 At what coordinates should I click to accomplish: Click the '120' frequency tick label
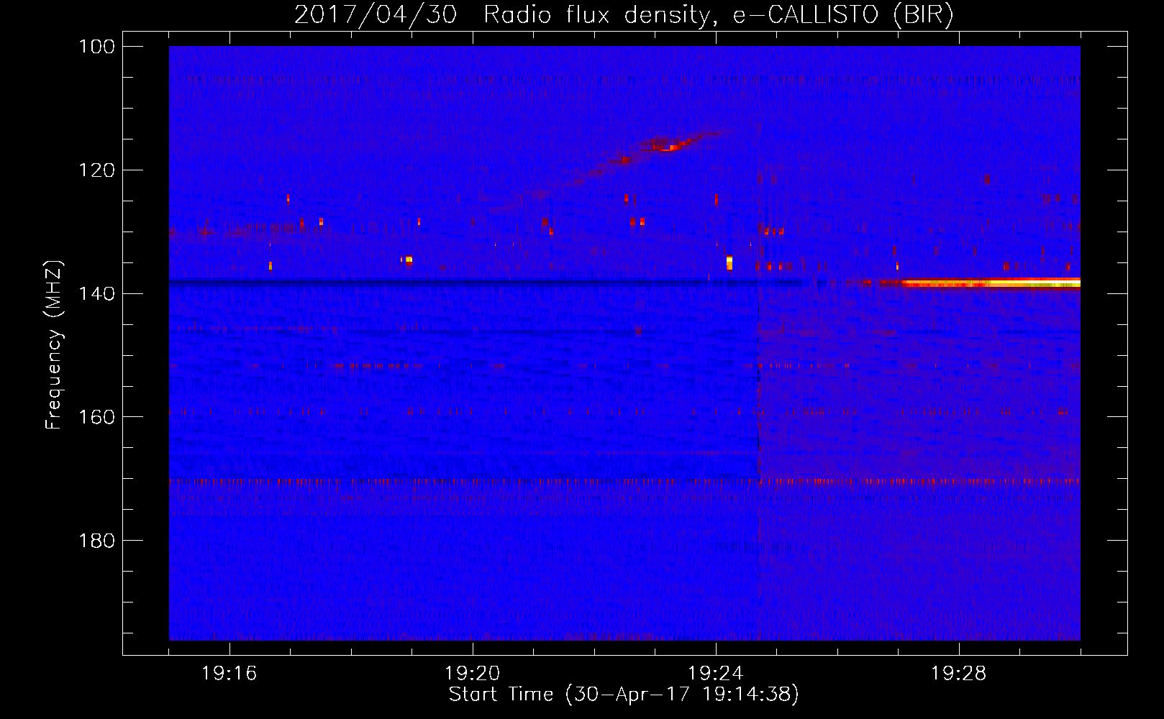97,170
